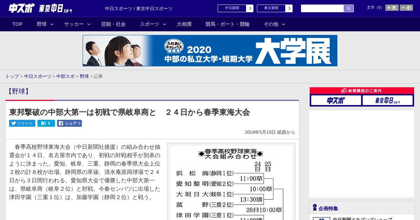Go to 中部スポ breadcrumb link
This screenshot has height=220, width=420.
pos(65,76)
